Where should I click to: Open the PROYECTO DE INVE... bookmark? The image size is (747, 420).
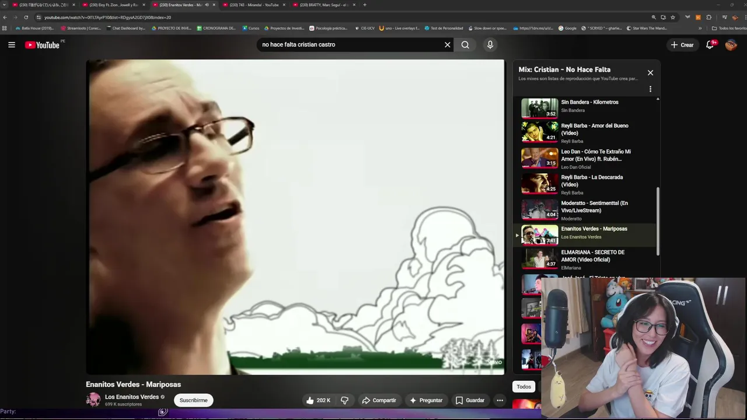(x=172, y=28)
